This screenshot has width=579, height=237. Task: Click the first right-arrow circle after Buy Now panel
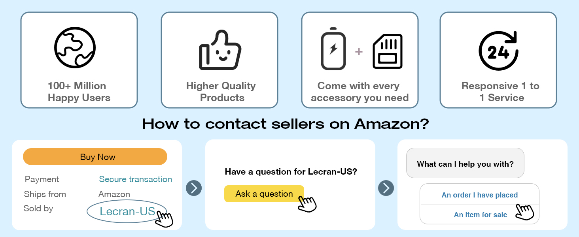(x=194, y=188)
